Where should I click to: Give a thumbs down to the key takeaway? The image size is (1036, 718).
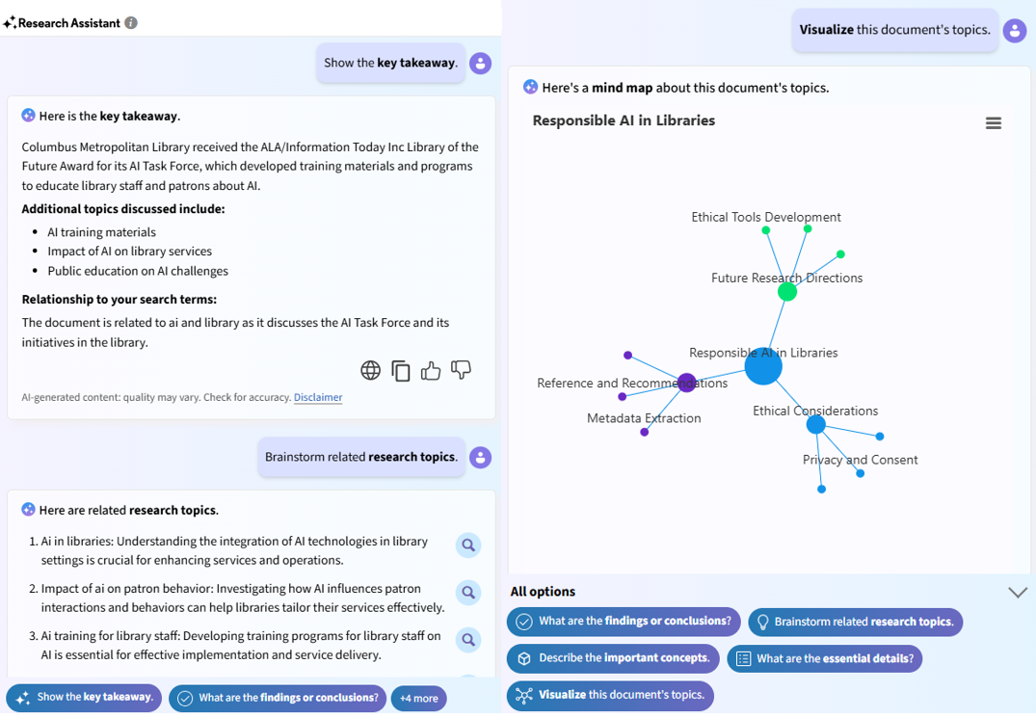462,370
